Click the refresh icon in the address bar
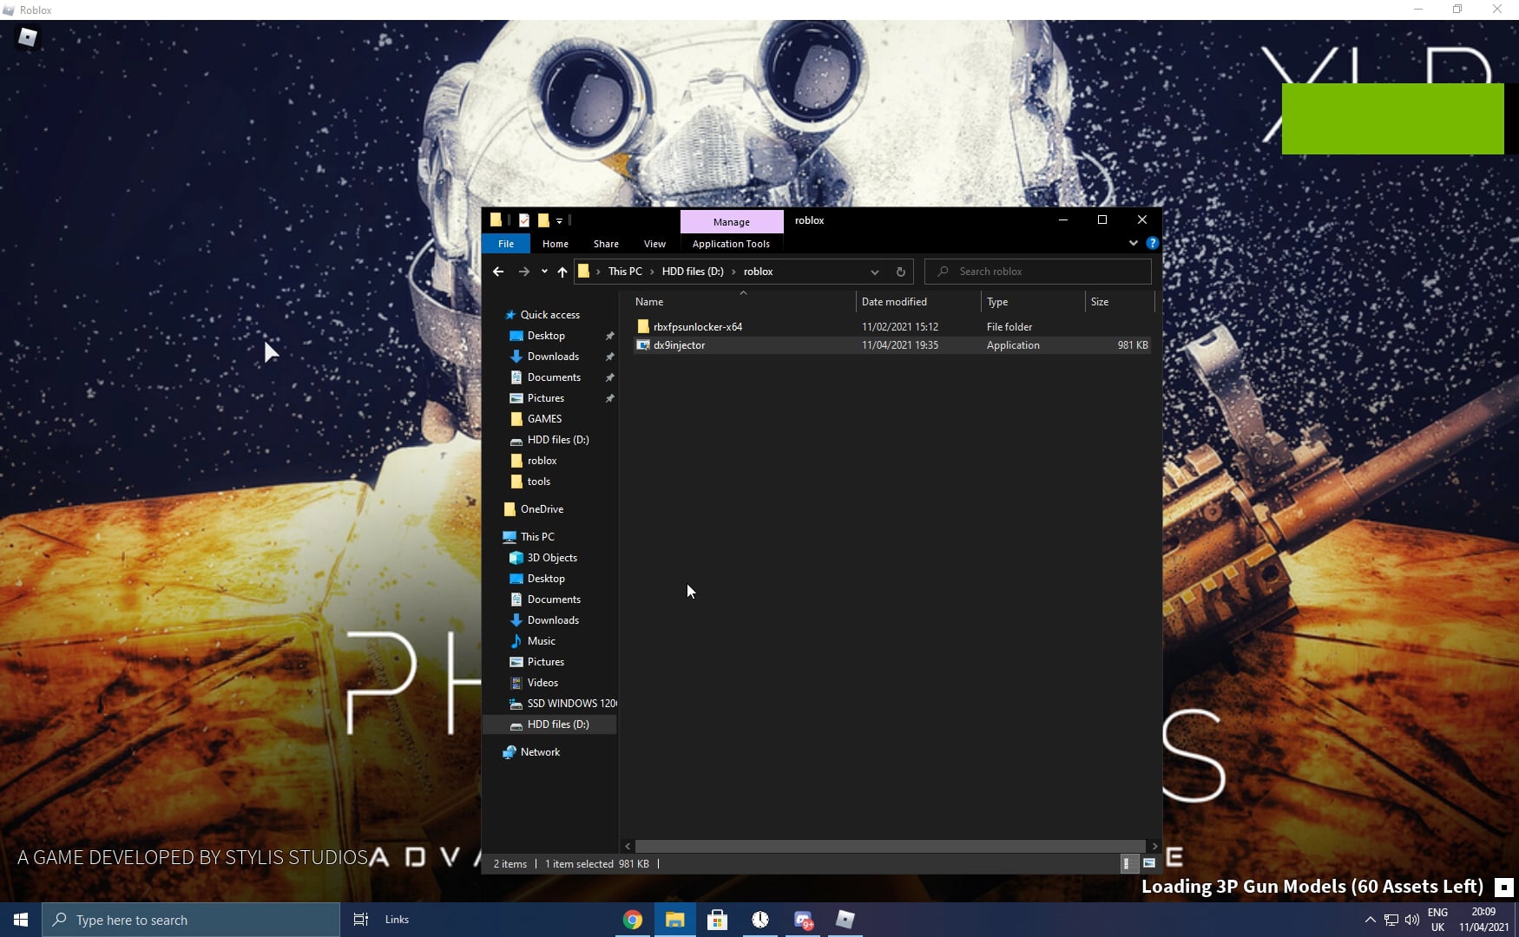 [901, 272]
